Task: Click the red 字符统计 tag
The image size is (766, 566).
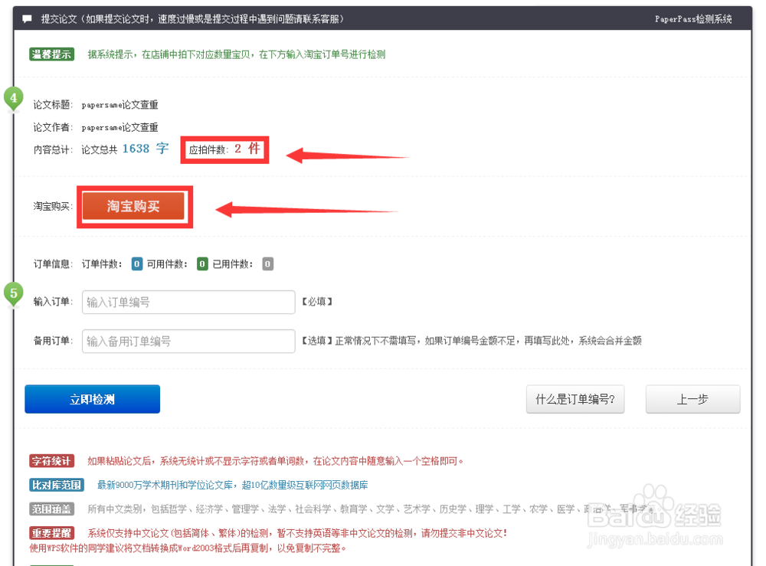Action: [51, 460]
